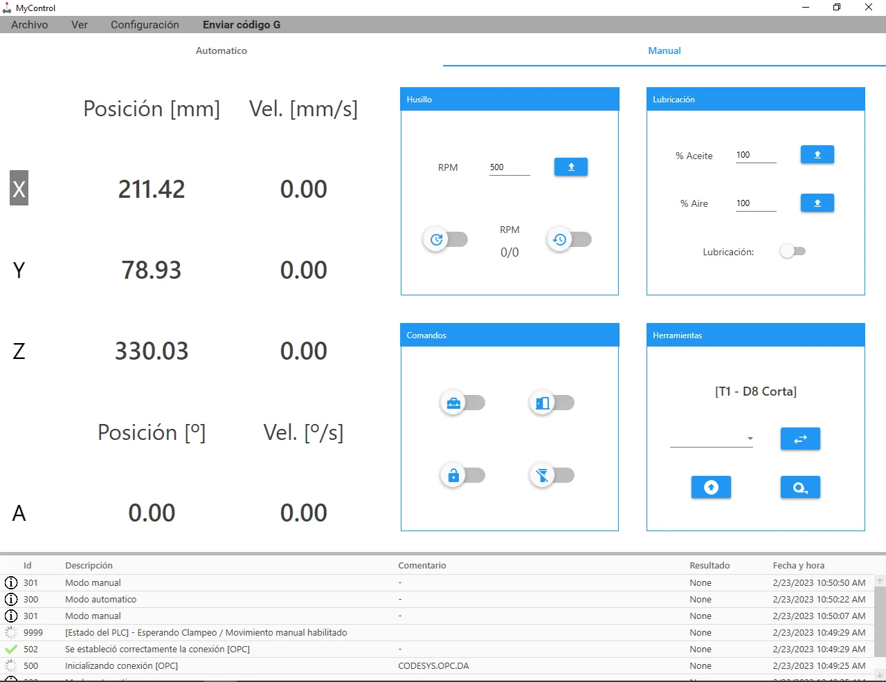Select the X axis label

coord(19,188)
